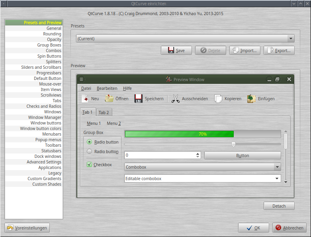
Task: Open the Combobox dropdown
Action: pos(277,167)
